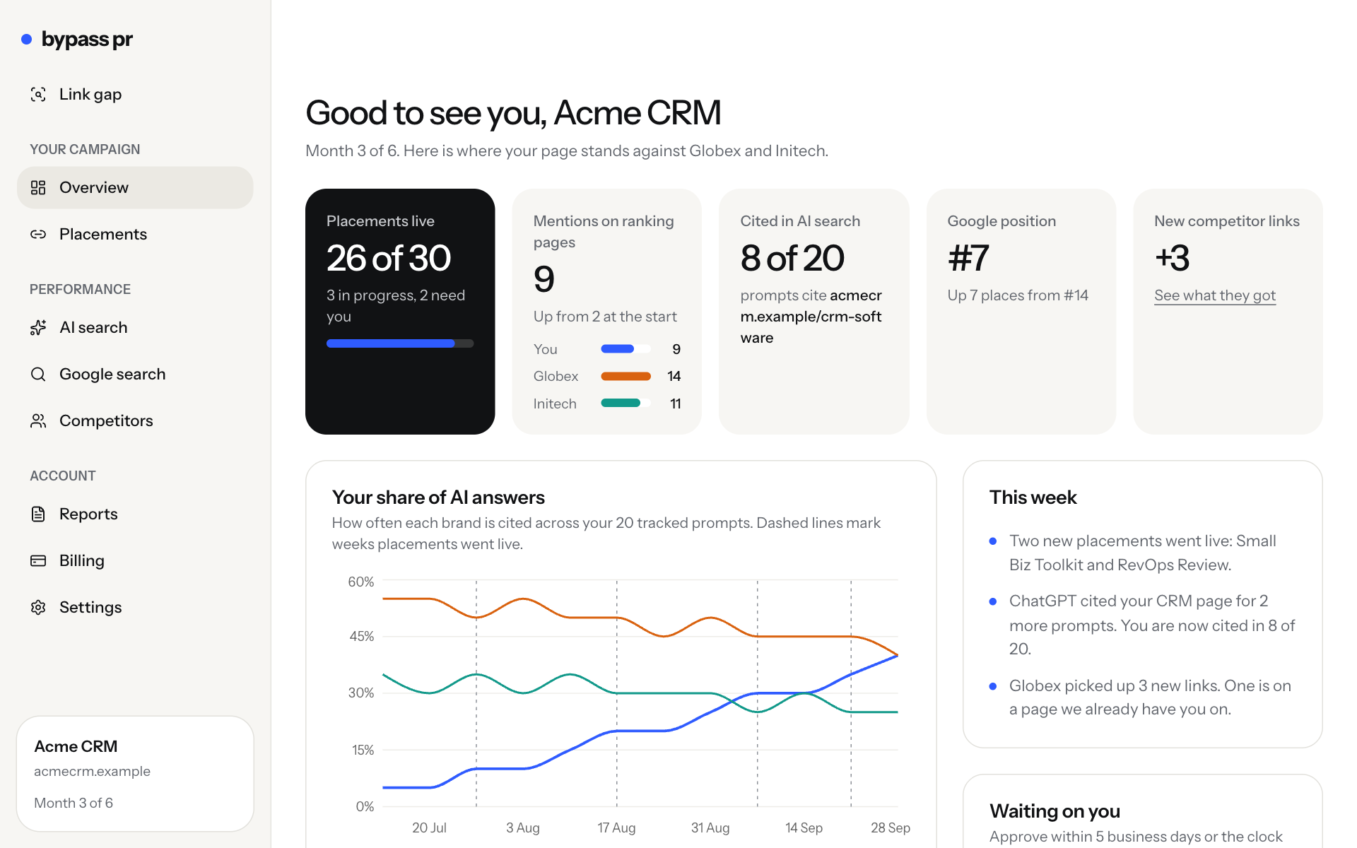Click the Settings gear icon
The height and width of the screenshot is (848, 1357).
coord(38,607)
